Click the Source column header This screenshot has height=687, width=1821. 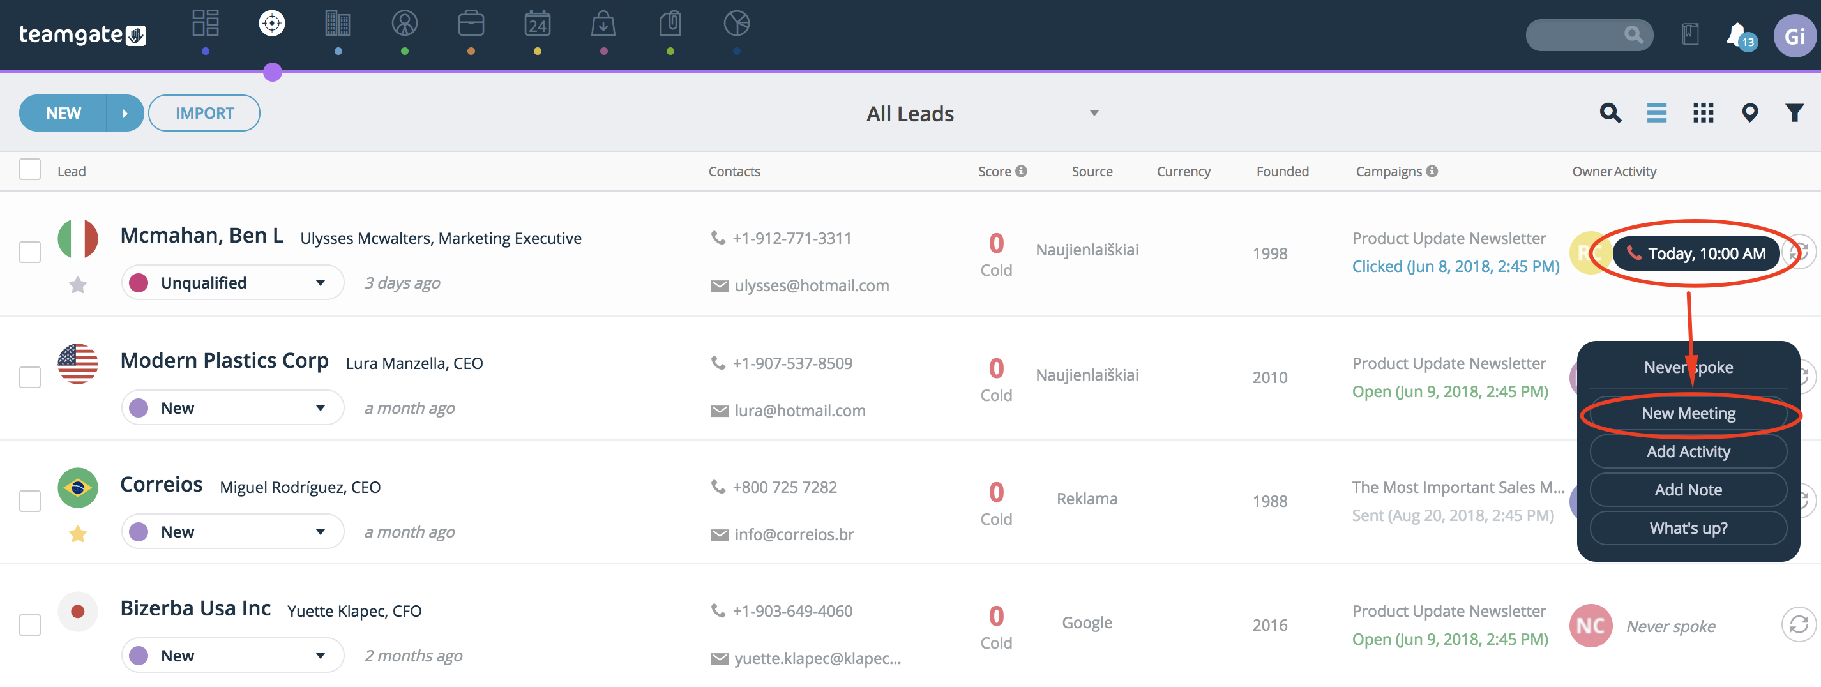tap(1091, 171)
